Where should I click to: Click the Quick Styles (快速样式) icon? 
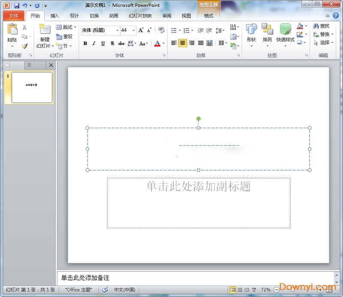click(285, 36)
